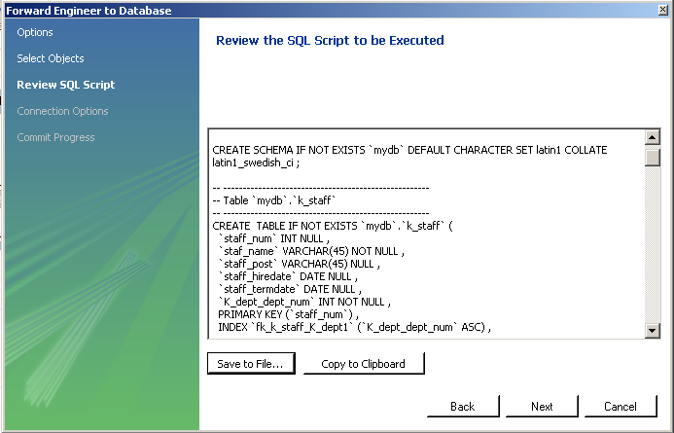Screen dimensions: 674x433
Task: Click the latin1_swedish_ci line
Action: pyautogui.click(x=256, y=162)
